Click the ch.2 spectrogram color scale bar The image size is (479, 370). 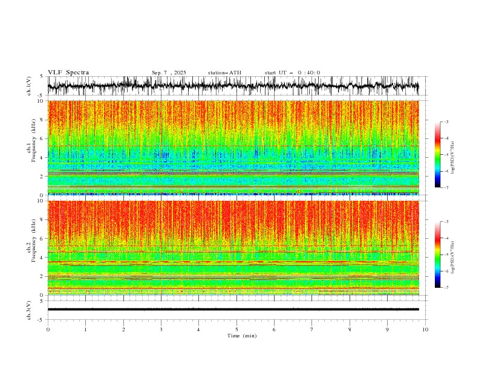click(x=437, y=255)
